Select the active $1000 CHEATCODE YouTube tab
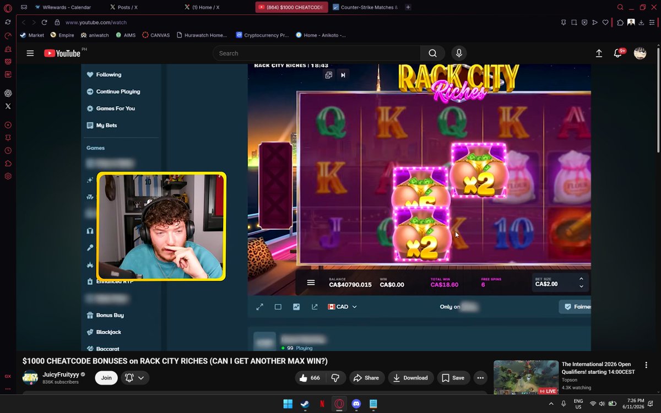Image resolution: width=661 pixels, height=413 pixels. [x=292, y=7]
